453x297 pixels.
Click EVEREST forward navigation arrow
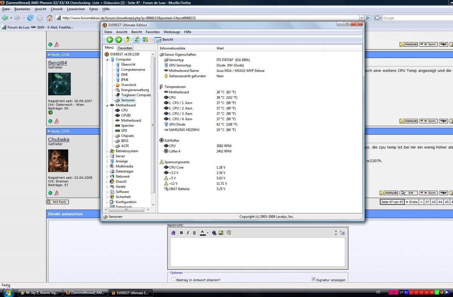[118, 40]
